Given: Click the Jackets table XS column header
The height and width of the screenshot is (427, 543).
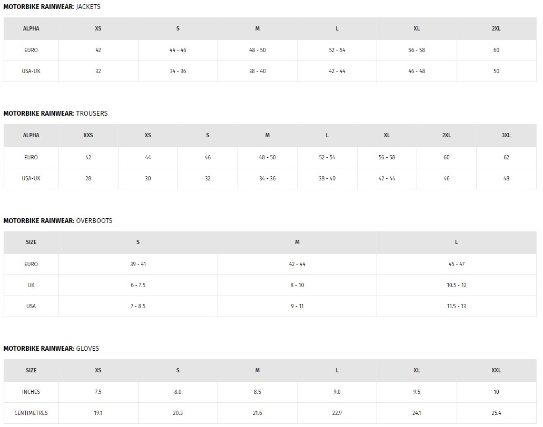Looking at the screenshot, I should click(98, 29).
